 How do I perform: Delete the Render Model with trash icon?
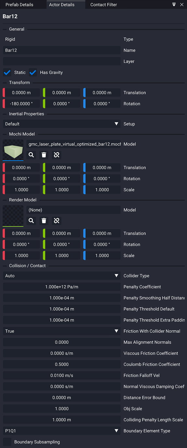click(44, 221)
